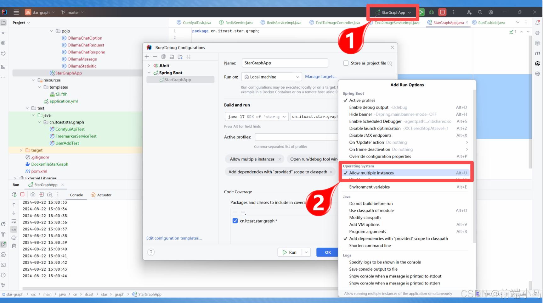Click the Debug bug icon in toolbar
Screen dimensions: 543x303
(432, 12)
